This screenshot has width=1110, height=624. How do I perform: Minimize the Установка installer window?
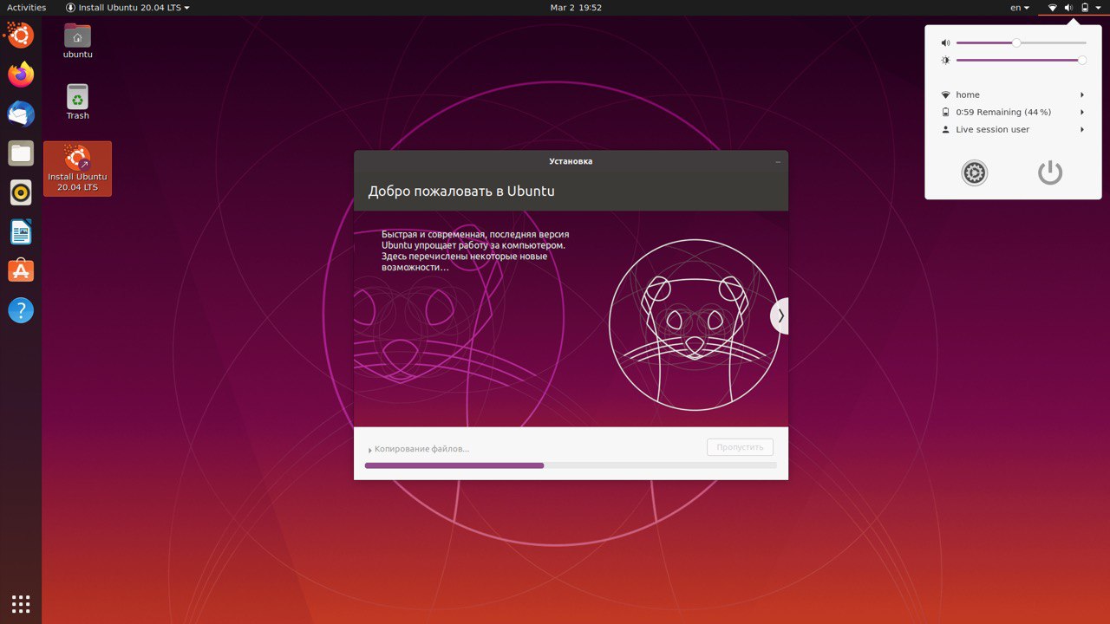pos(778,161)
